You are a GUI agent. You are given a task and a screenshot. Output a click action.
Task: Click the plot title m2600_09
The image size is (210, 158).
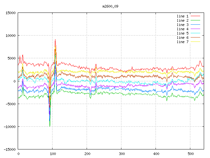[x=111, y=6]
